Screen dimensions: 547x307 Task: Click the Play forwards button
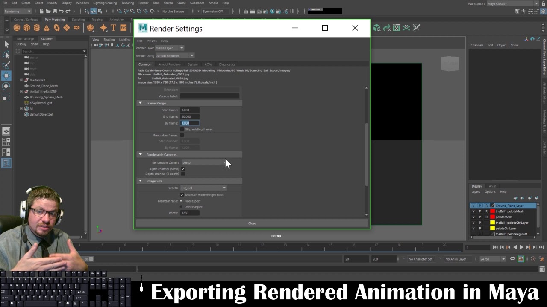click(521, 247)
